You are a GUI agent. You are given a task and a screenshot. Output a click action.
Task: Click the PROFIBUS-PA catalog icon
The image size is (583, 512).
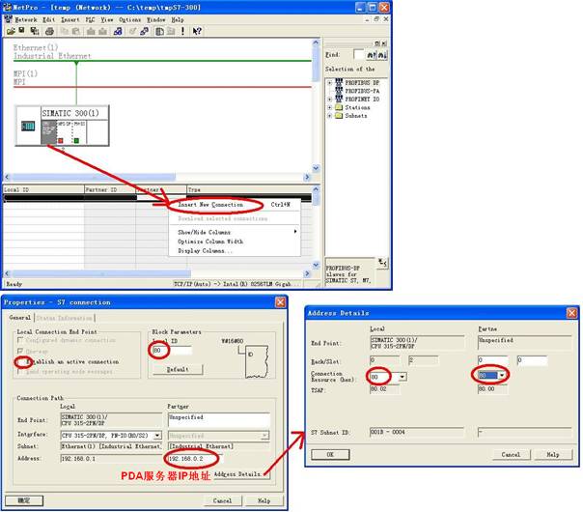click(339, 91)
